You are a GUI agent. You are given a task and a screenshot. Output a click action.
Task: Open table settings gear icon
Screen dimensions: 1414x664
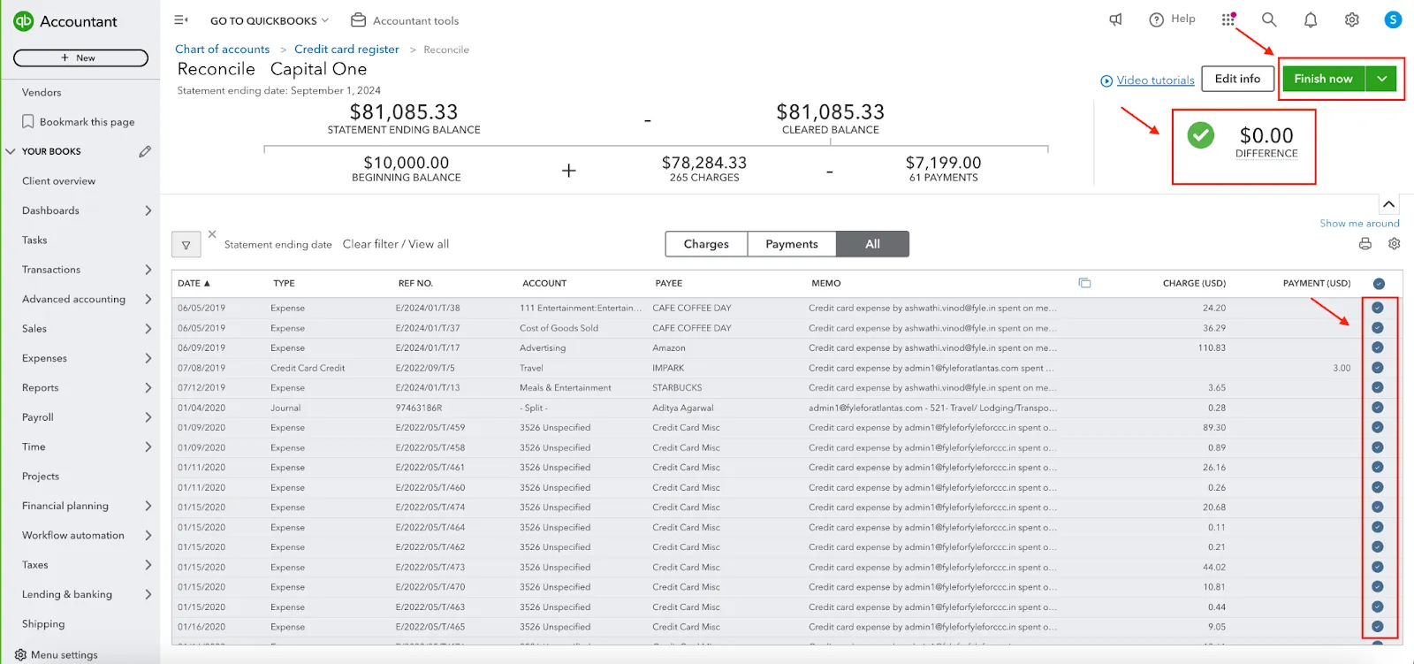point(1394,244)
